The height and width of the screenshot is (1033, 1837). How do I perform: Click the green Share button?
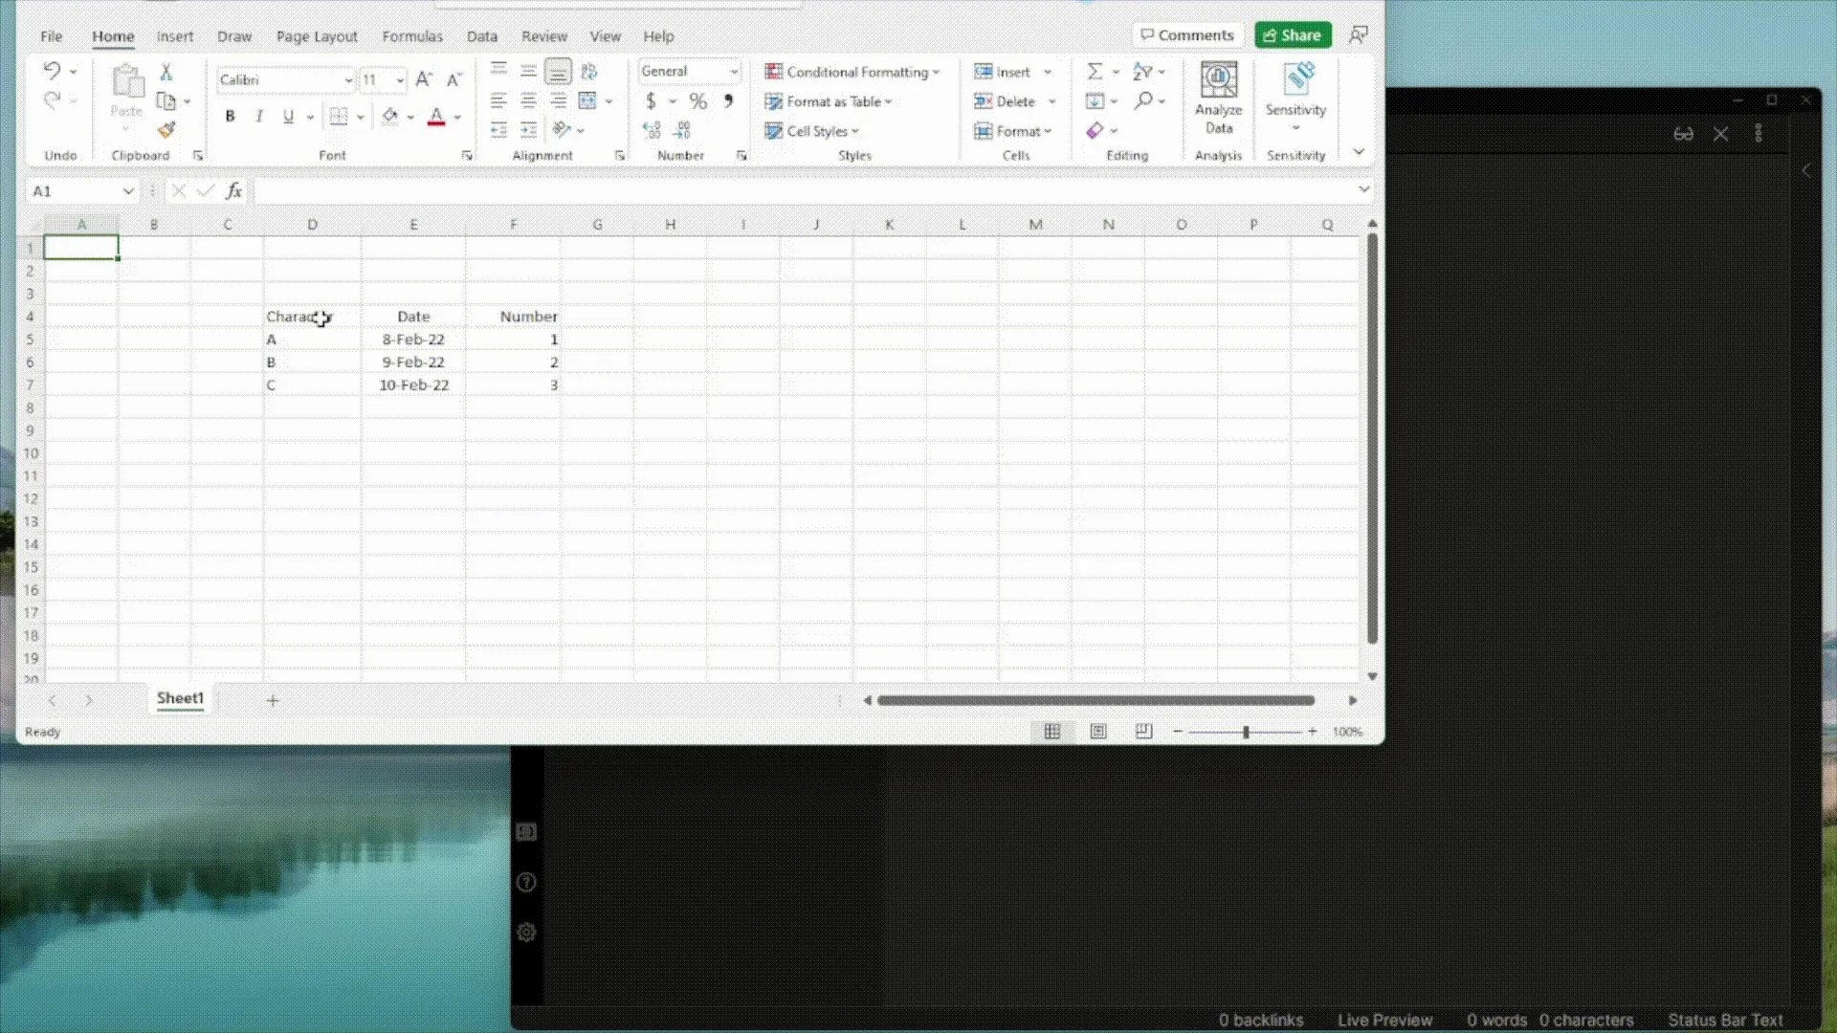pyautogui.click(x=1293, y=35)
